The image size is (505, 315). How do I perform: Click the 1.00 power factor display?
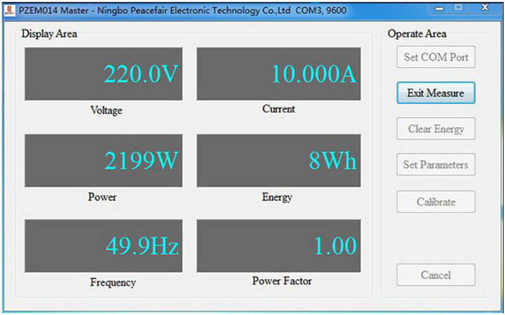tap(278, 246)
